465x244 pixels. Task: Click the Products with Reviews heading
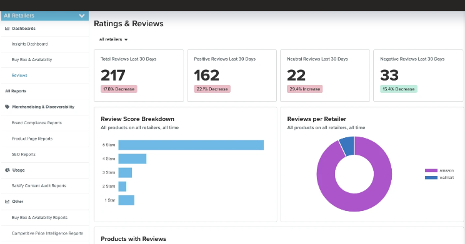click(134, 239)
